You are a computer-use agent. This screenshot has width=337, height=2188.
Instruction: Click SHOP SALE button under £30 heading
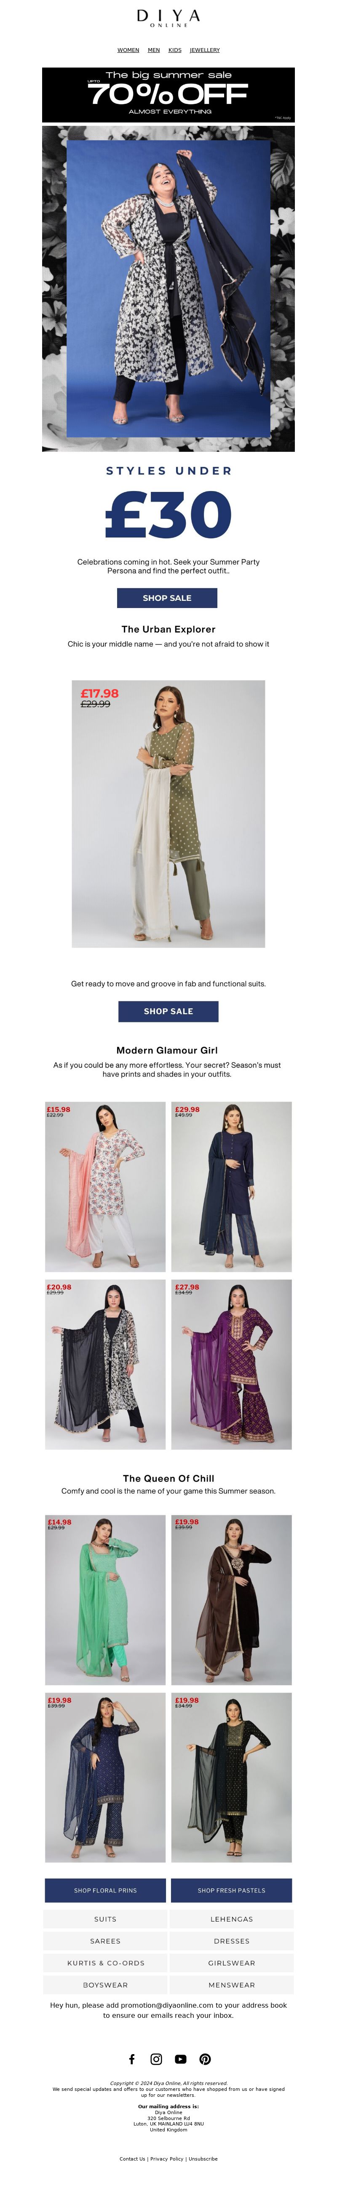click(167, 598)
